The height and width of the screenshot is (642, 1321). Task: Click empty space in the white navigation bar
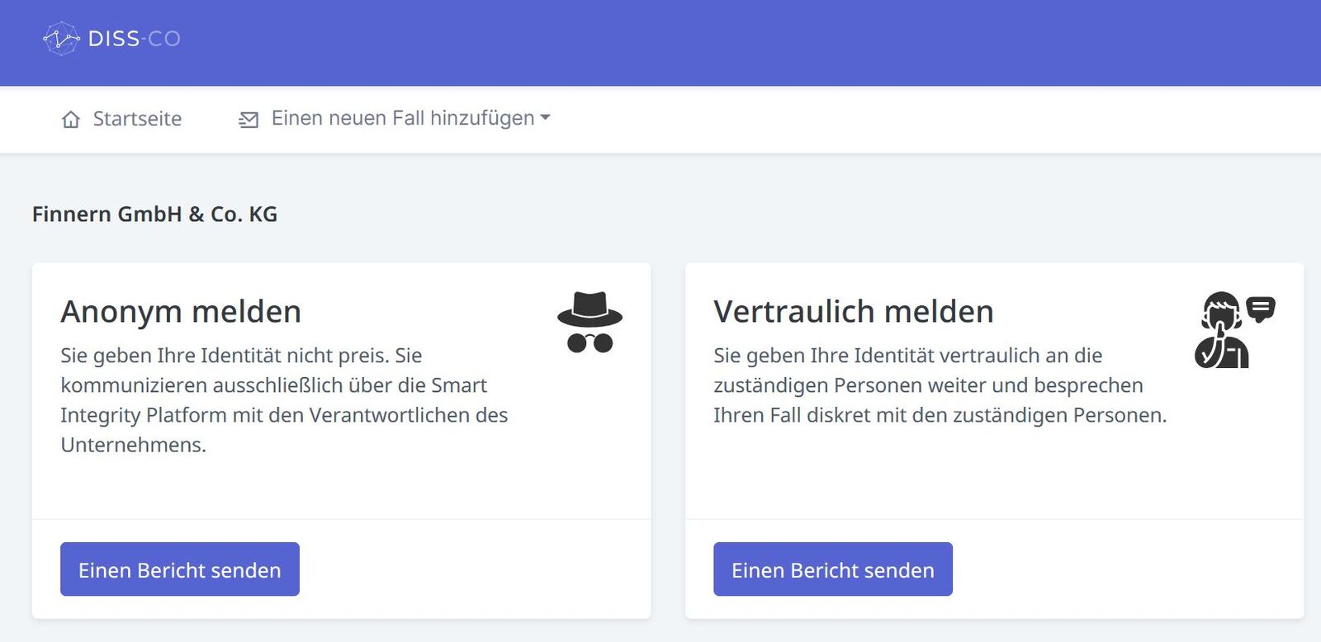[908, 120]
